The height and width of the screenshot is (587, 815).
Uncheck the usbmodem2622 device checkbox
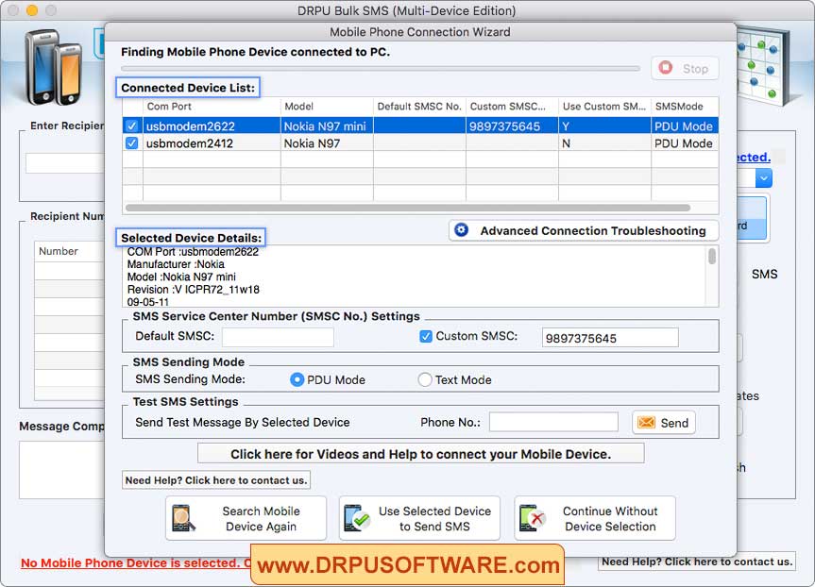tap(132, 126)
